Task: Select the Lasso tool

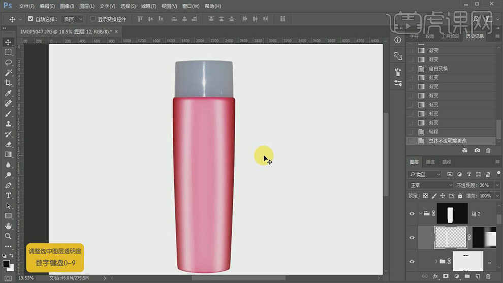Action: coord(8,62)
